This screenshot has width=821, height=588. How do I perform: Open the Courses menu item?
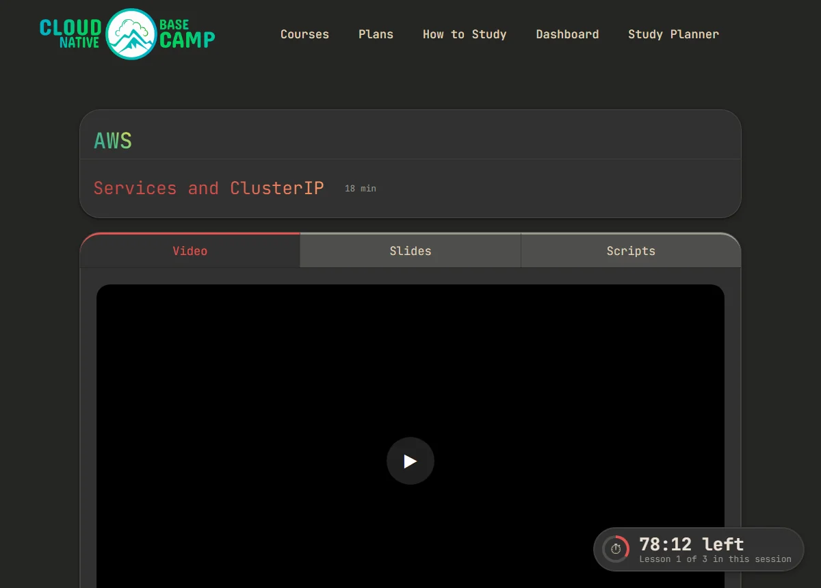304,34
